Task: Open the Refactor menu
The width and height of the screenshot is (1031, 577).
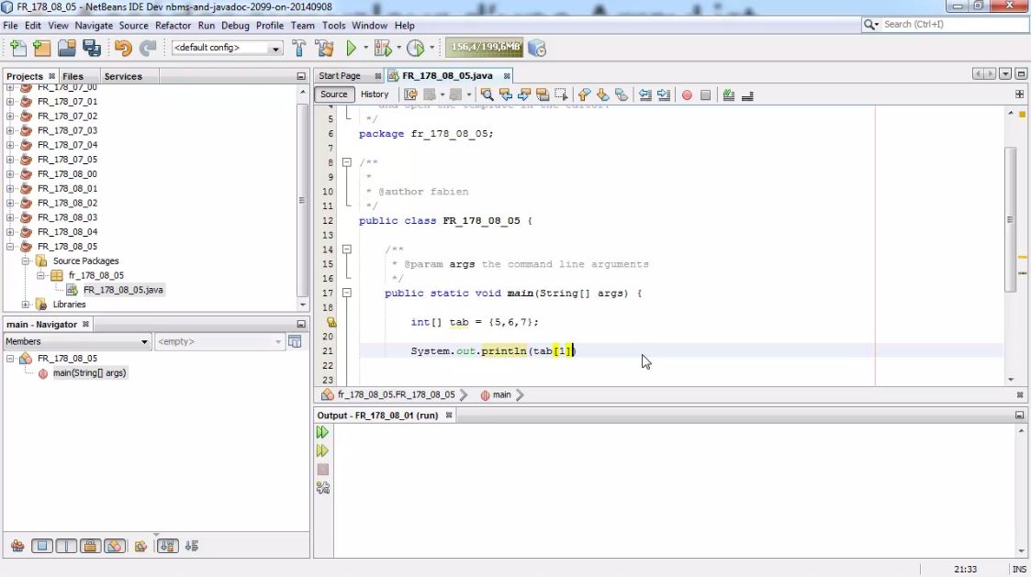Action: tap(173, 26)
